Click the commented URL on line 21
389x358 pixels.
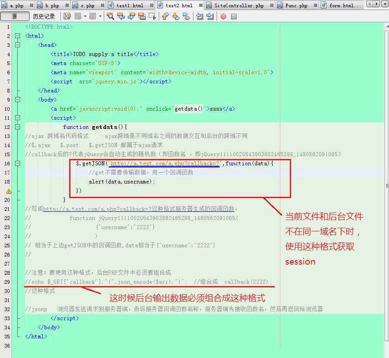139,209
